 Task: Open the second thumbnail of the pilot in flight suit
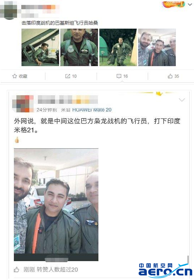(79, 47)
